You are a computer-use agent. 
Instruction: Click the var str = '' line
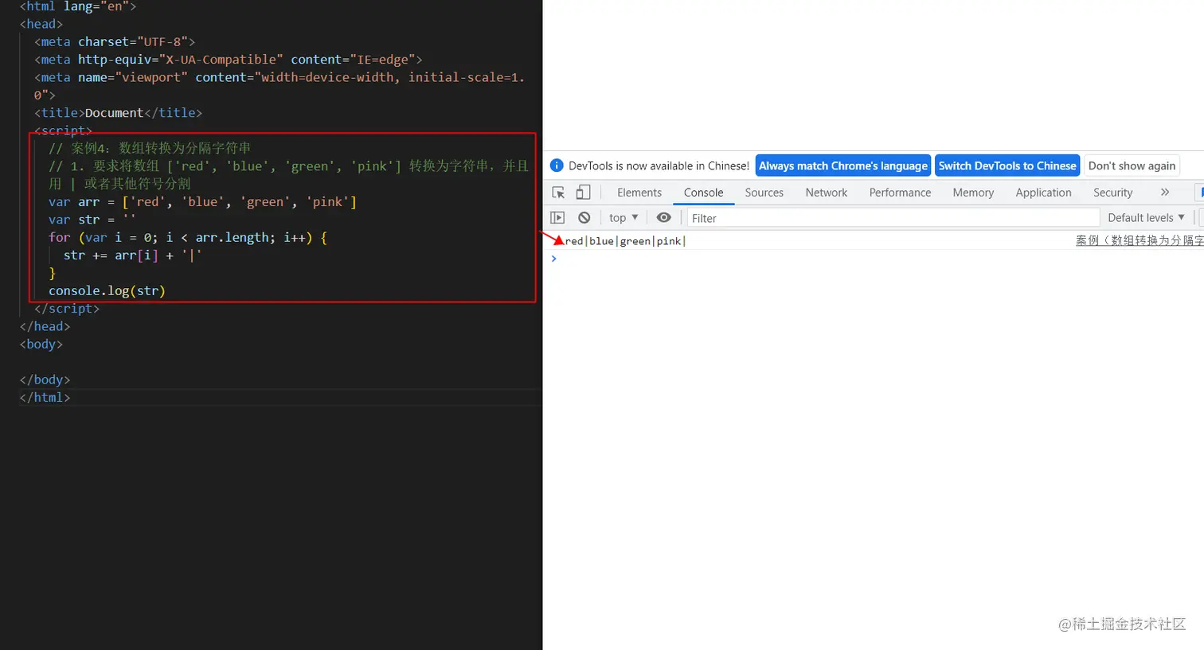point(92,219)
